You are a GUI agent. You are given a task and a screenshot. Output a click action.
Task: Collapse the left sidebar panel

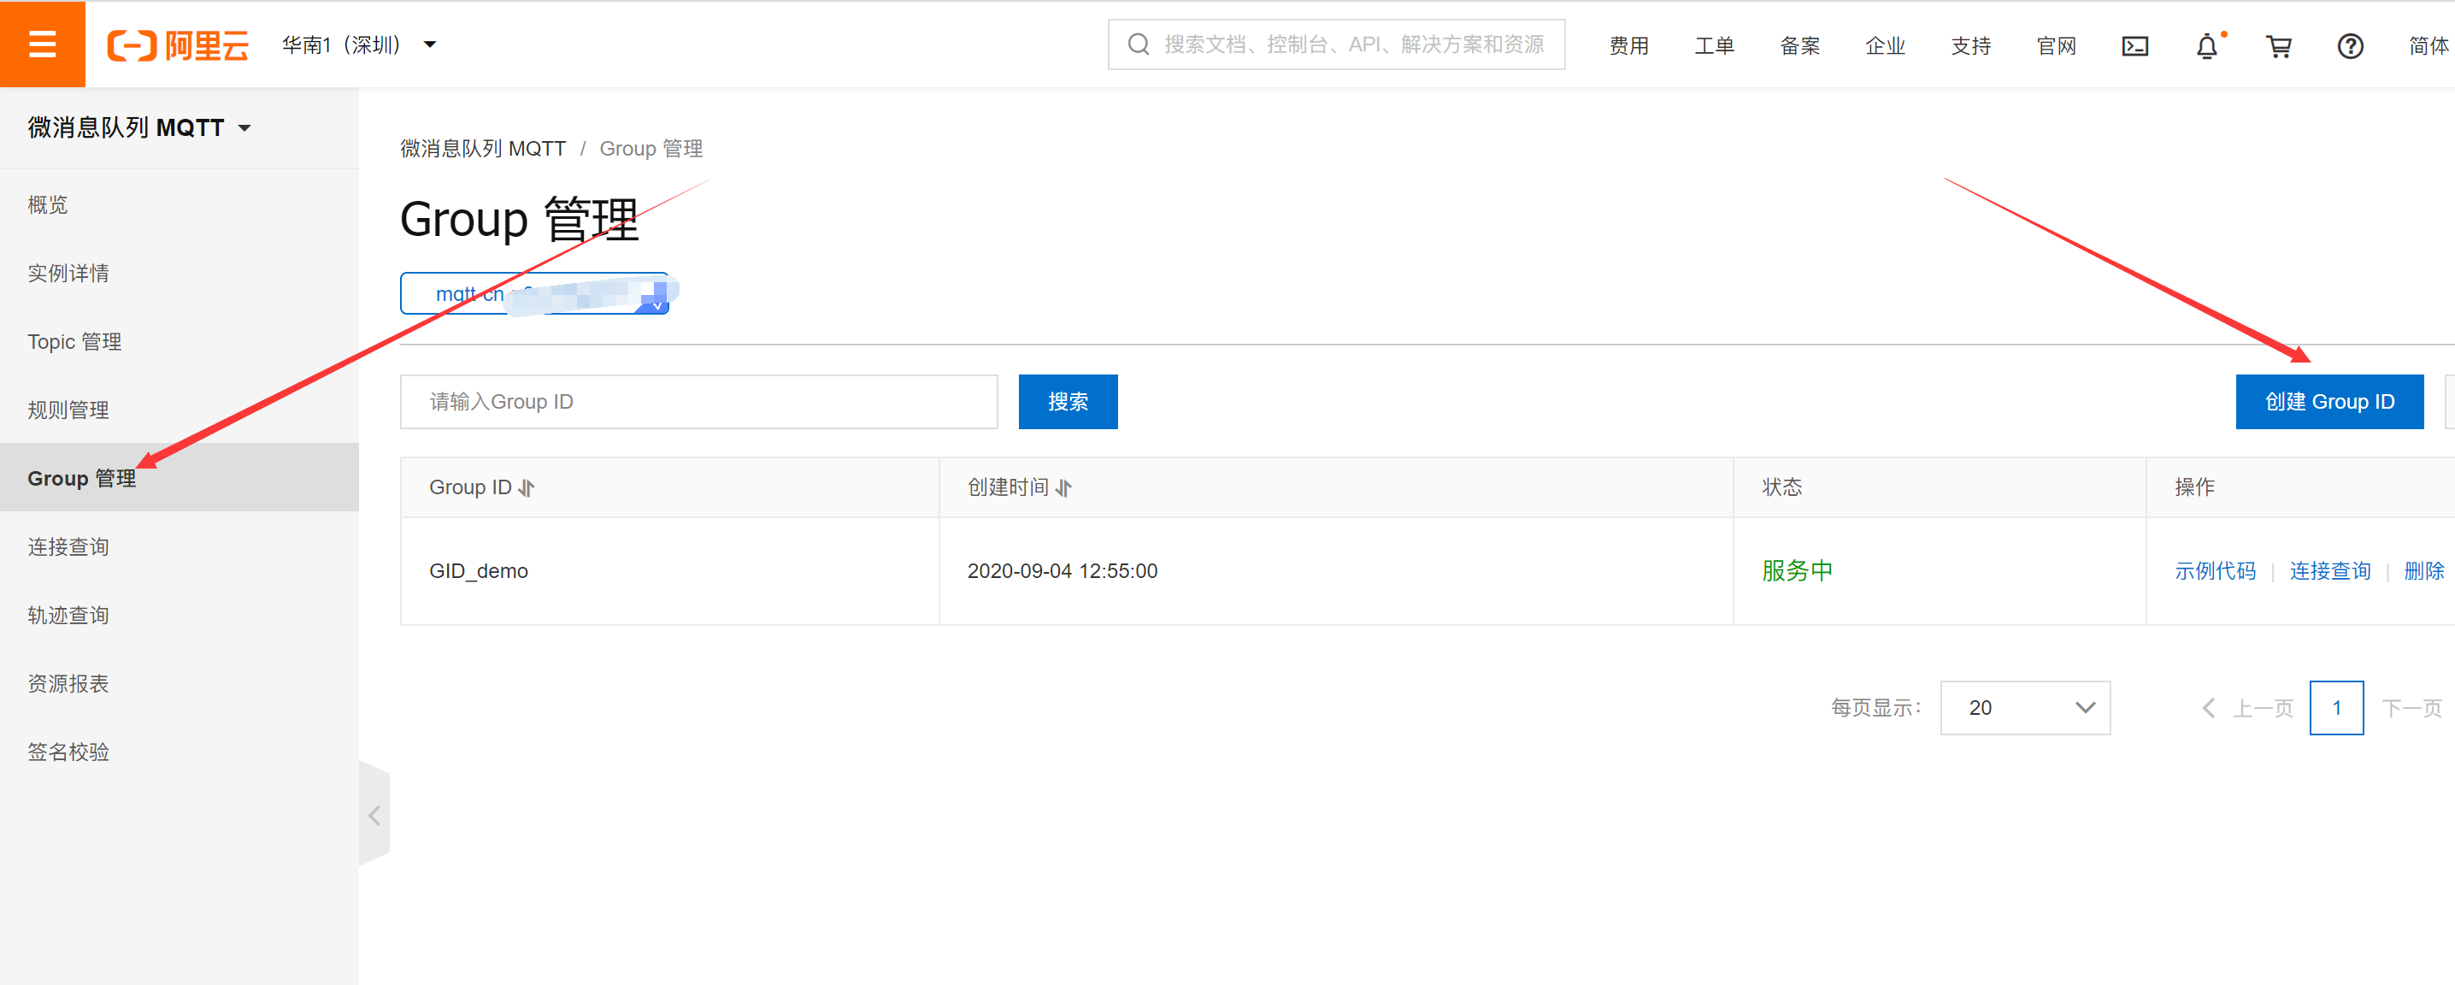pos(374,815)
